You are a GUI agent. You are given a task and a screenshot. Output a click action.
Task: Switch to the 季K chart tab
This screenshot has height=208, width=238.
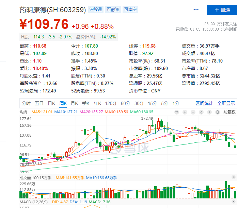pos(85,103)
